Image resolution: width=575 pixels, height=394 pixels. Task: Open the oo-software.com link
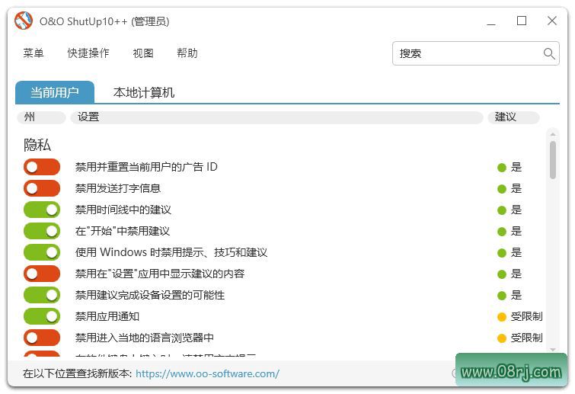pyautogui.click(x=207, y=374)
